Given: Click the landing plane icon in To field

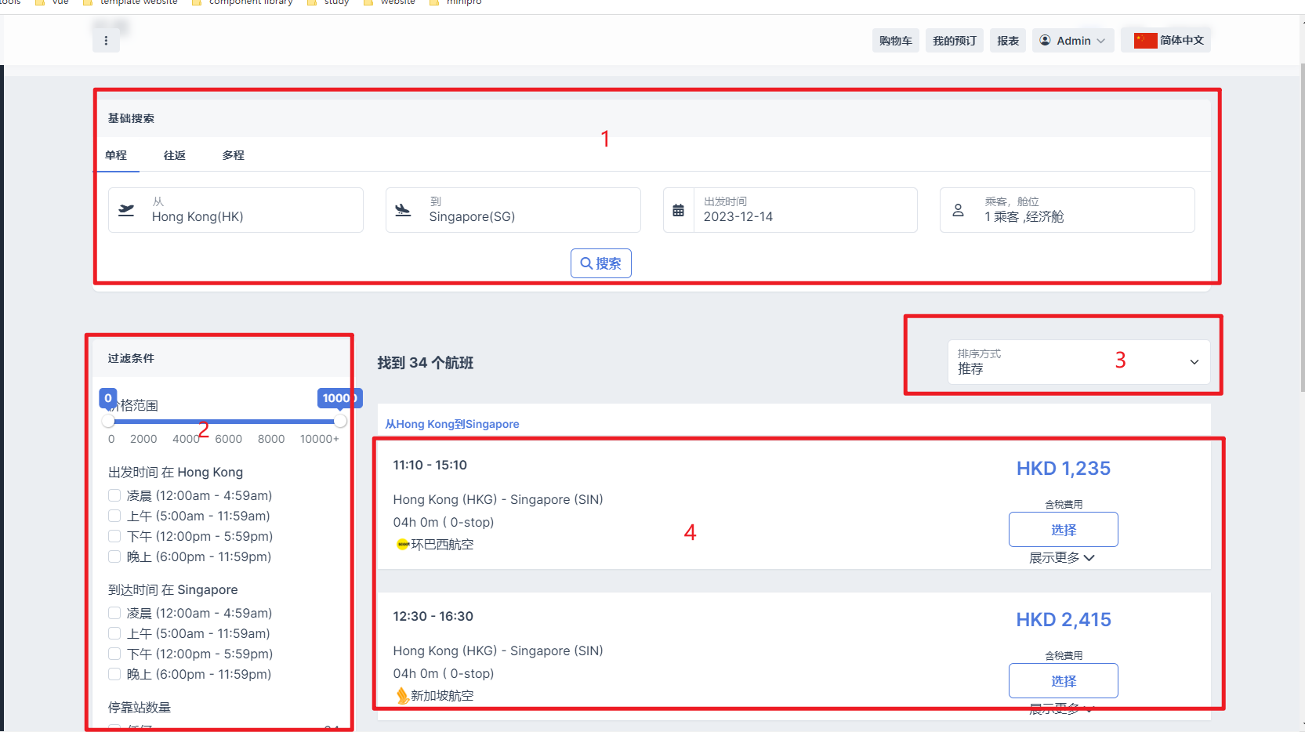Looking at the screenshot, I should (403, 210).
